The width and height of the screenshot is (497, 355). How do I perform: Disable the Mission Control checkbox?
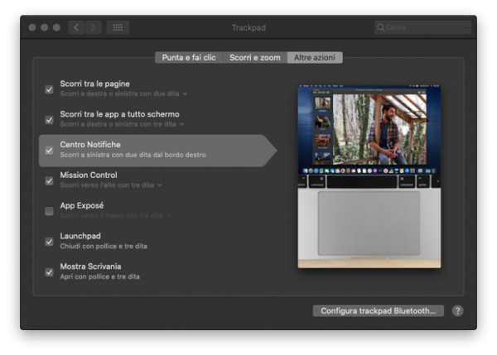49,181
